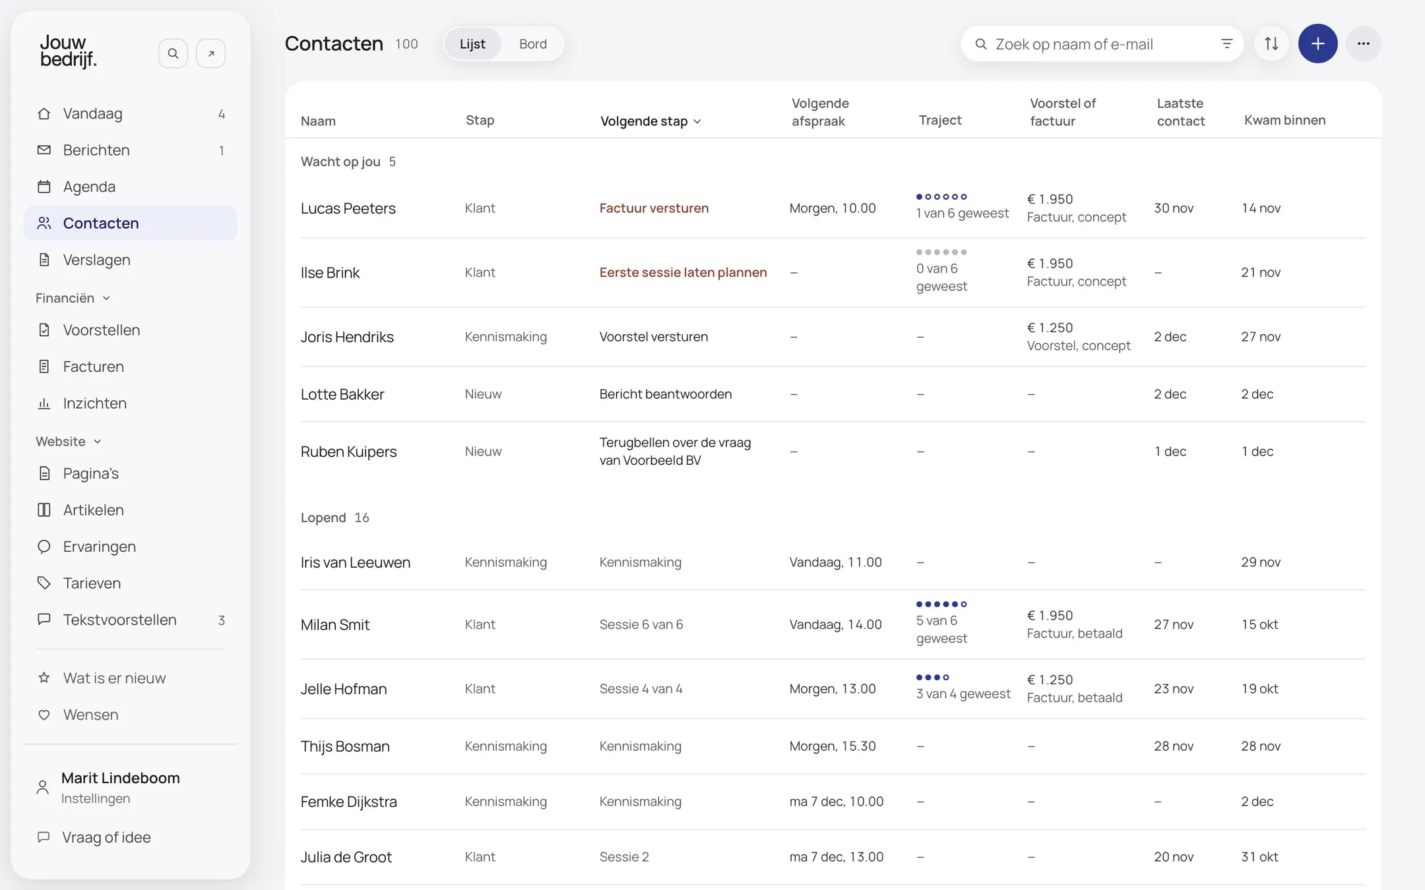Image resolution: width=1425 pixels, height=890 pixels.
Task: Open Tekstvoorstellen in the sidebar
Action: (131, 620)
